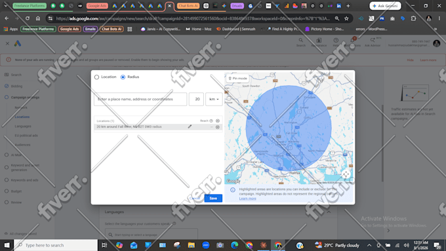Viewport: 446px width, 251px height.
Task: Enable Pin mode on the map
Action: point(238,78)
